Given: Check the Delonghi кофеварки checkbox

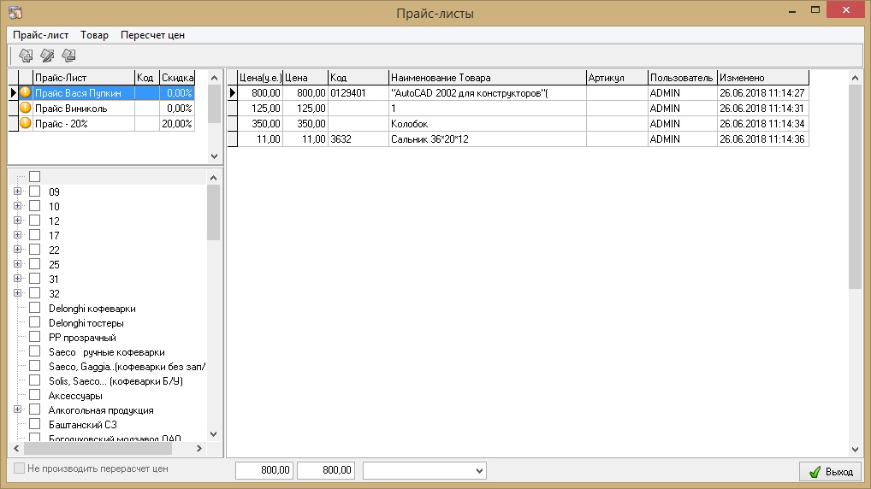Looking at the screenshot, I should [35, 308].
